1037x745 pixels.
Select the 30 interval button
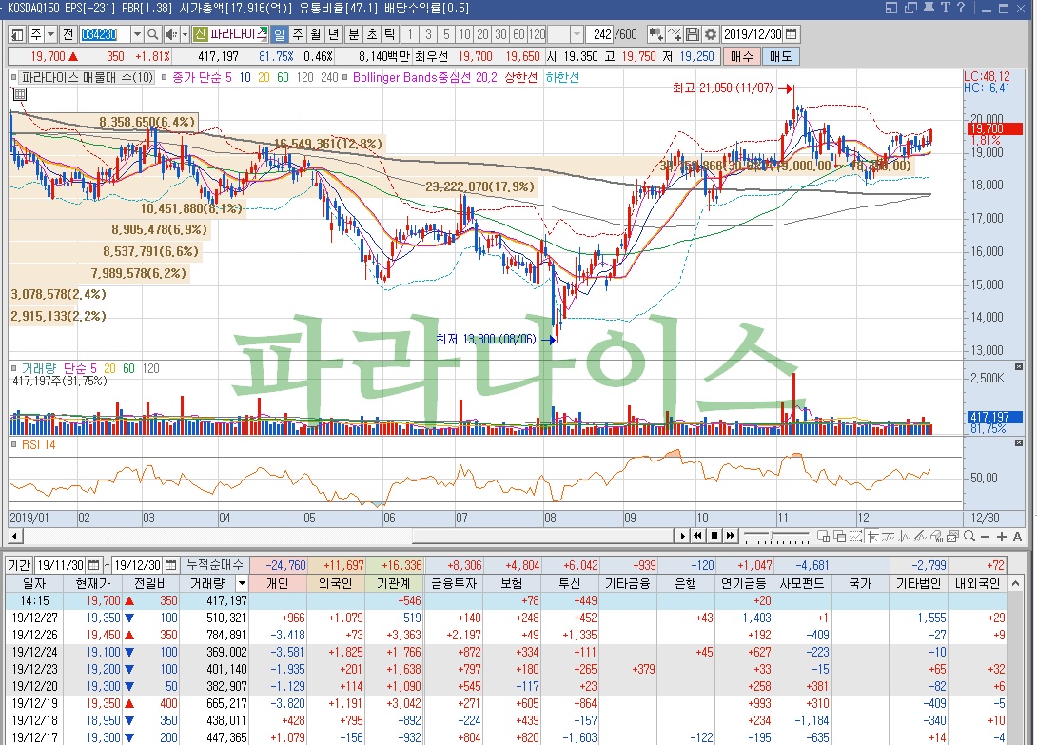[x=500, y=34]
